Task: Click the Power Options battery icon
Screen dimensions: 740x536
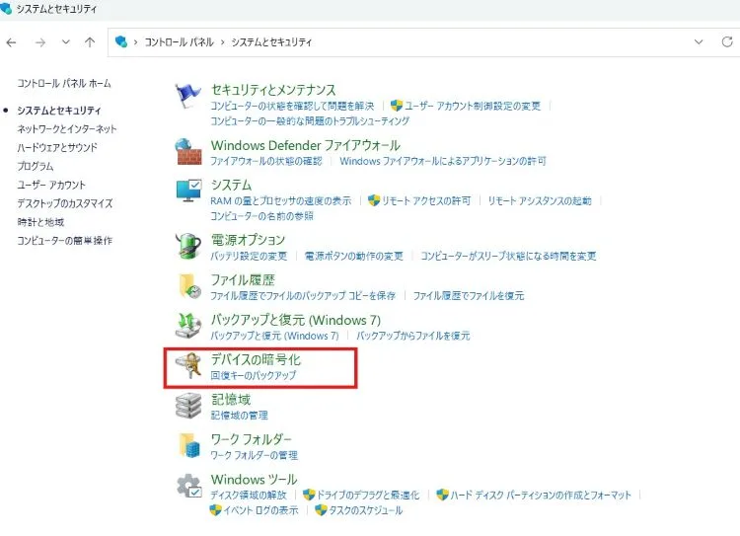Action: click(187, 247)
